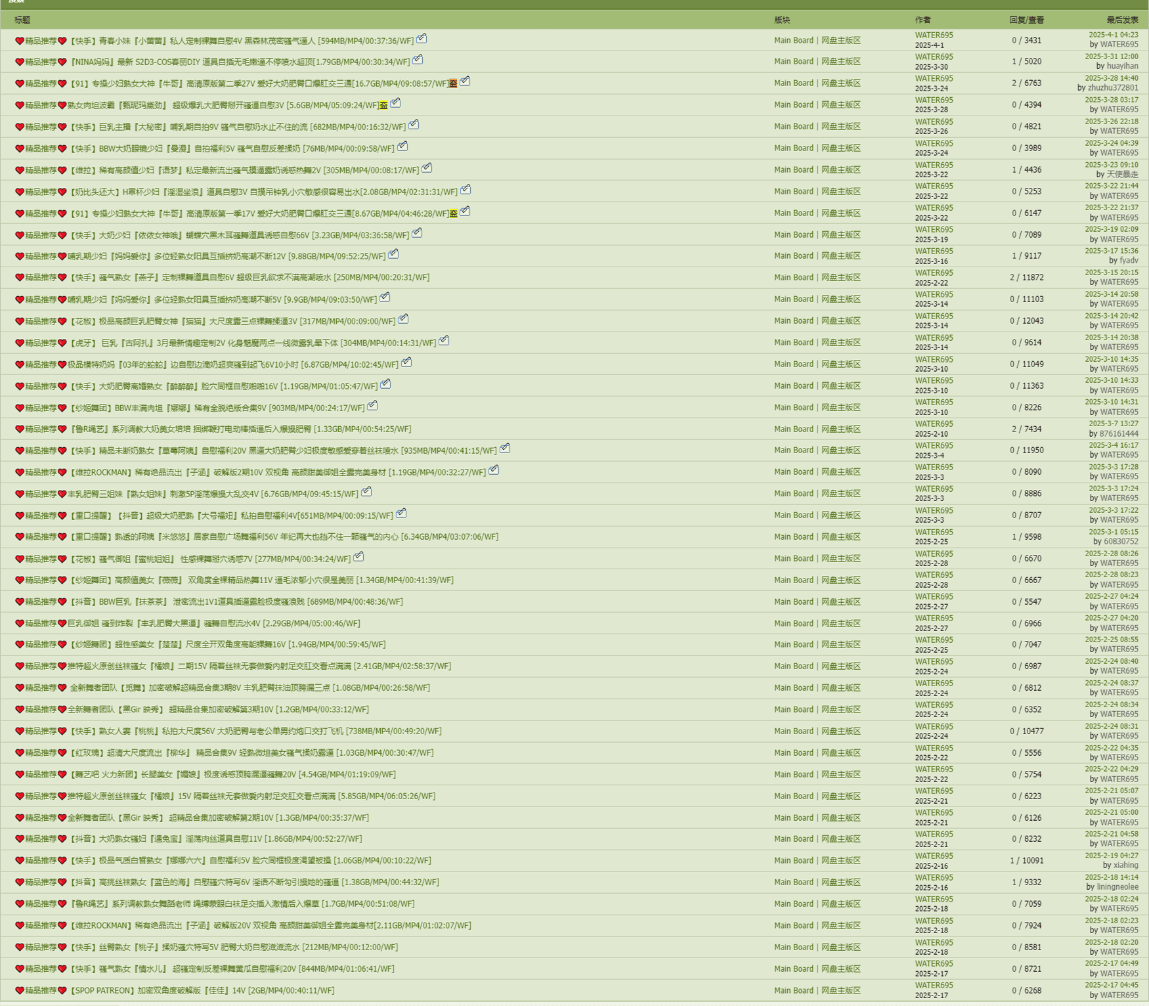Open author WATER695 in the 6268-views row

(934, 985)
